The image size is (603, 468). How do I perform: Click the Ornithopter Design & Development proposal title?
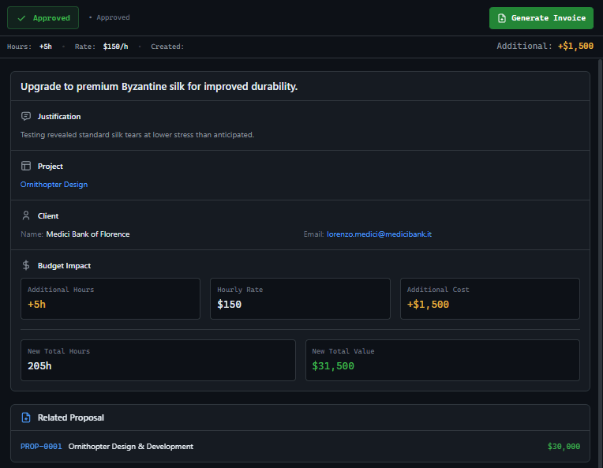131,447
